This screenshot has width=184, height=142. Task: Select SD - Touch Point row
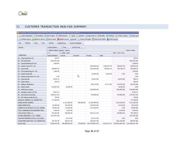32,69
